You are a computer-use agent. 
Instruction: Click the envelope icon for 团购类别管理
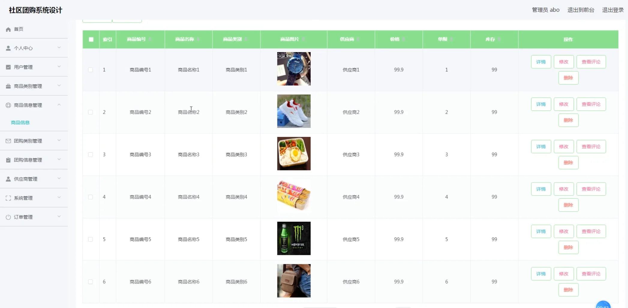8,141
